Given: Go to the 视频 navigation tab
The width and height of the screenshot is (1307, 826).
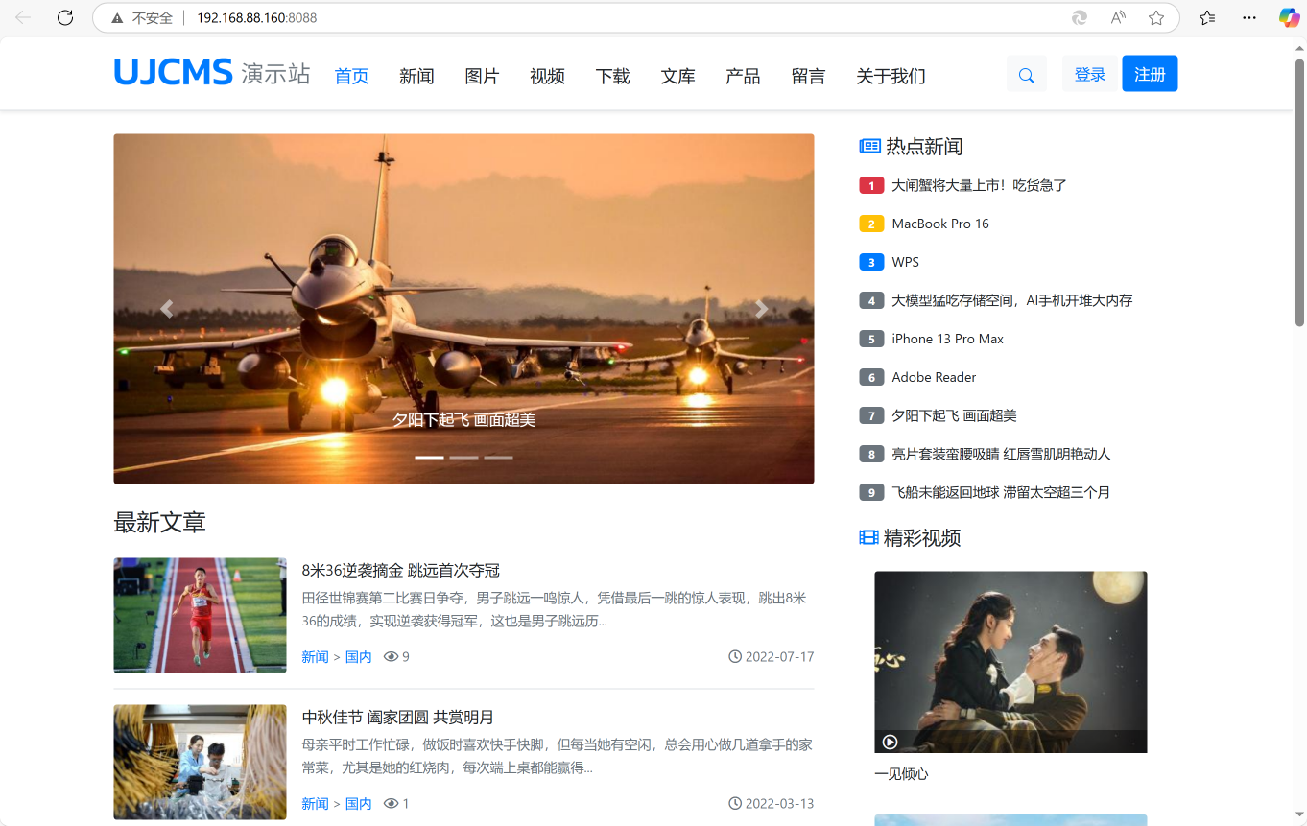Looking at the screenshot, I should coord(547,76).
